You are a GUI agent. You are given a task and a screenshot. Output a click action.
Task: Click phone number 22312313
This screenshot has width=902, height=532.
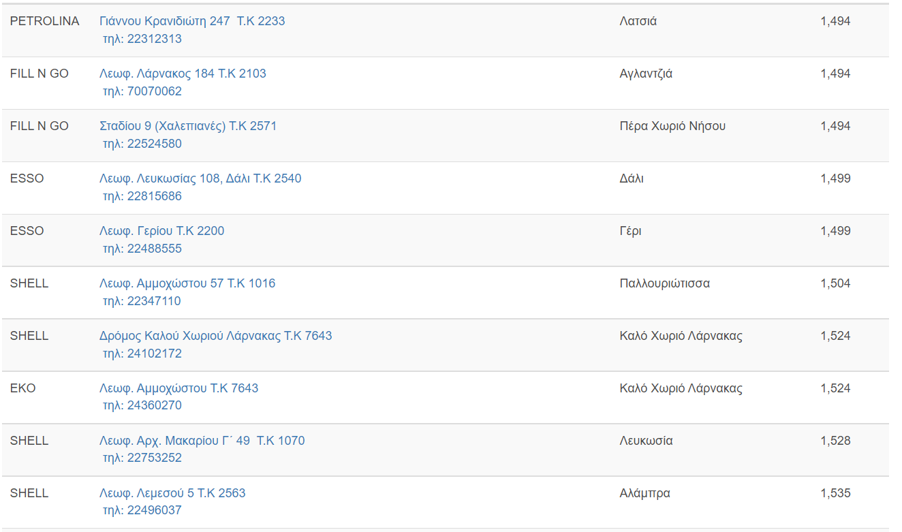pyautogui.click(x=155, y=39)
